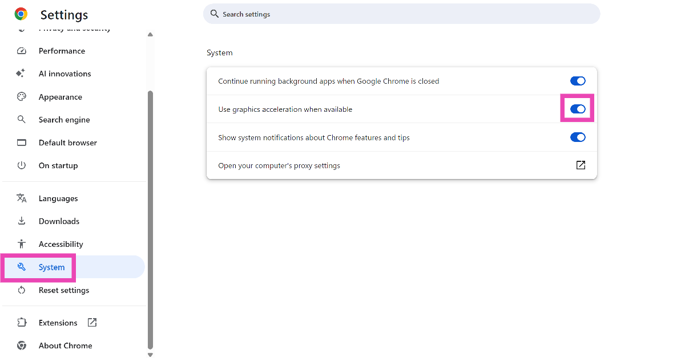Image resolution: width=685 pixels, height=358 pixels.
Task: Click the Appearance palette icon
Action: (x=22, y=97)
